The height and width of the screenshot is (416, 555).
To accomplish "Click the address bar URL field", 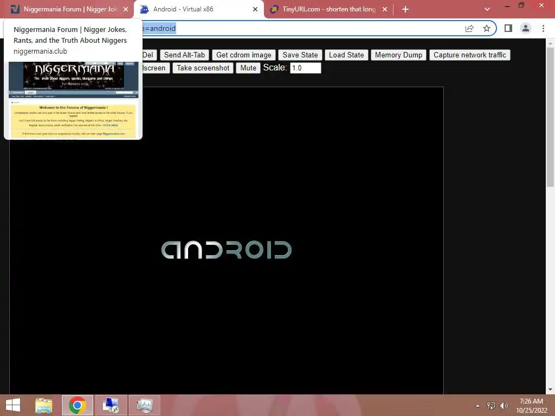I will (x=301, y=28).
